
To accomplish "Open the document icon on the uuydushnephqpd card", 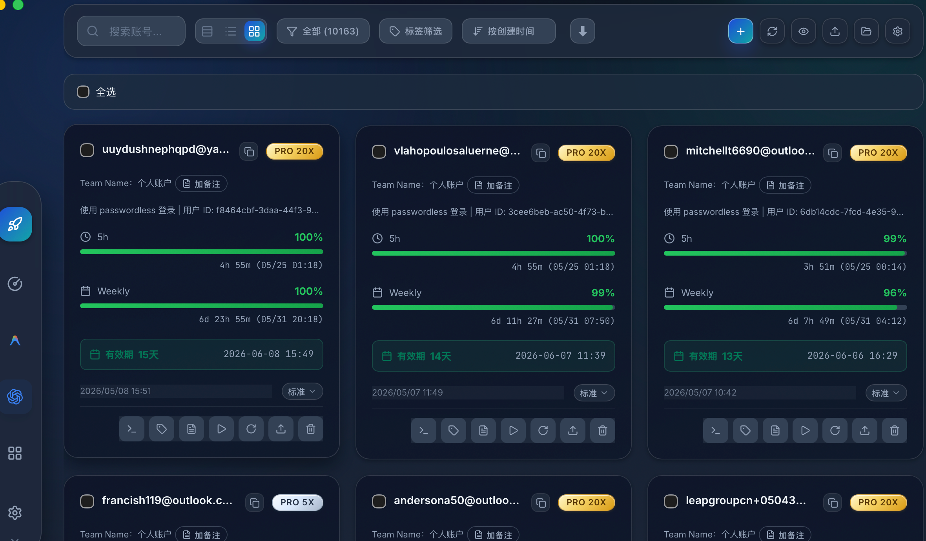I will pos(191,429).
